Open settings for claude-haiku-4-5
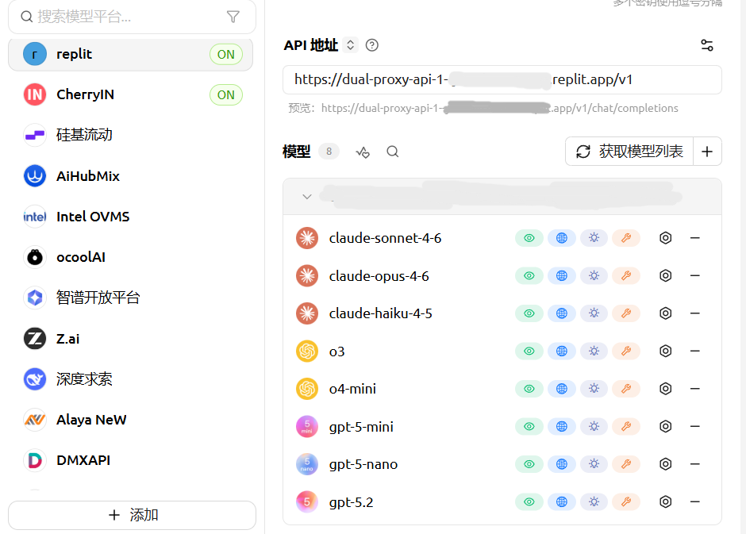Viewport: 746px width, 534px height. click(666, 313)
